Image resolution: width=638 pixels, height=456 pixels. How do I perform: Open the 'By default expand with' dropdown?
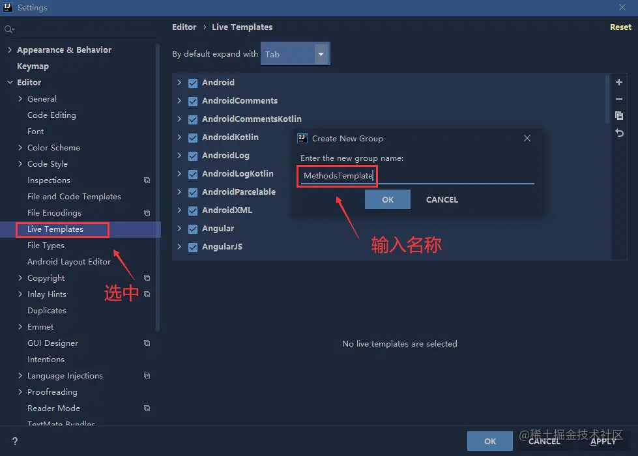pos(320,54)
